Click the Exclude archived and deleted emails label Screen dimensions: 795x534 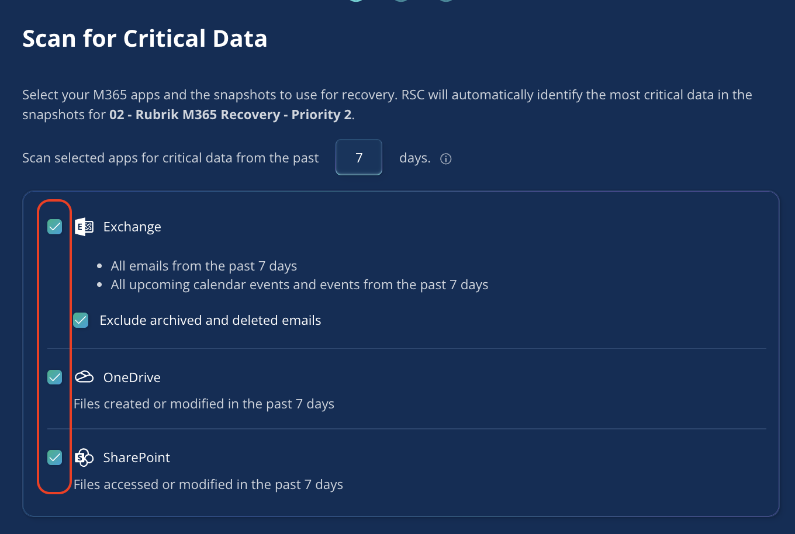click(x=210, y=320)
